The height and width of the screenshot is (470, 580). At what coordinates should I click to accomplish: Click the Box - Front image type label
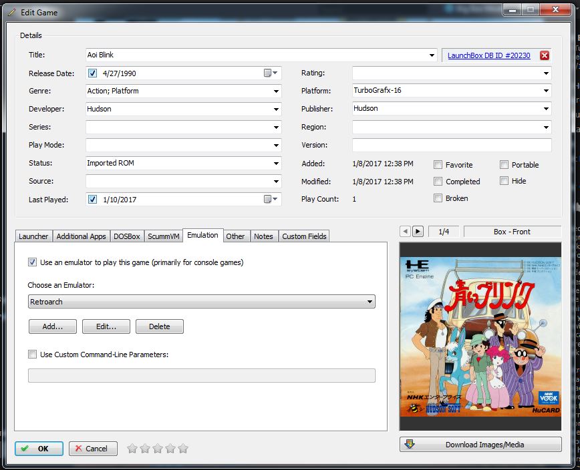pos(512,232)
